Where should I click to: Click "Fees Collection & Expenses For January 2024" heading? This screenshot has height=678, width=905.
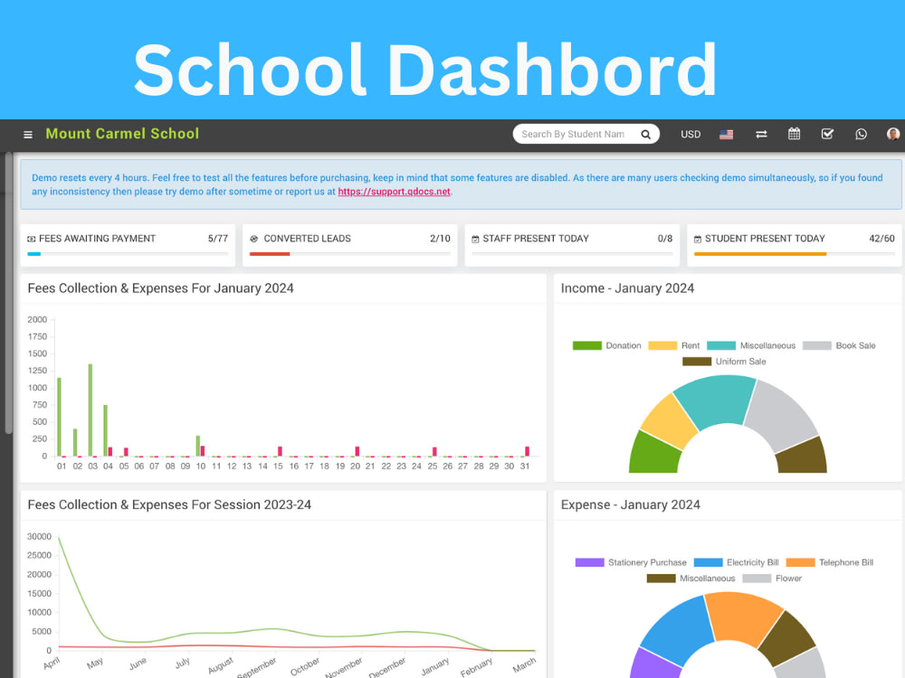point(160,288)
